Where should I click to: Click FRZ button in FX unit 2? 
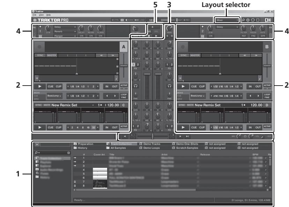[x=253, y=36]
